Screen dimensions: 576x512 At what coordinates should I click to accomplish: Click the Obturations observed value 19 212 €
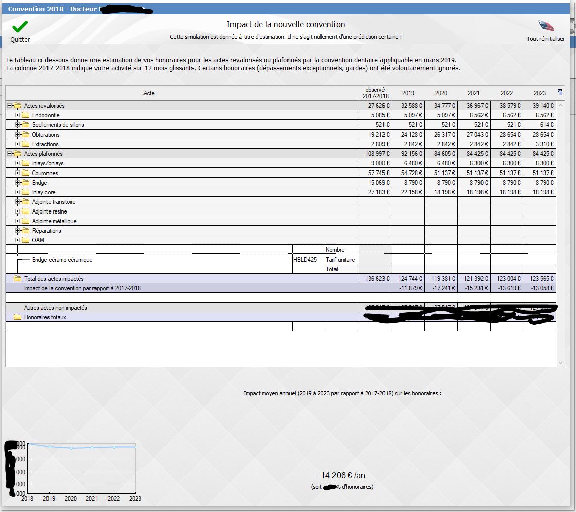(x=379, y=134)
